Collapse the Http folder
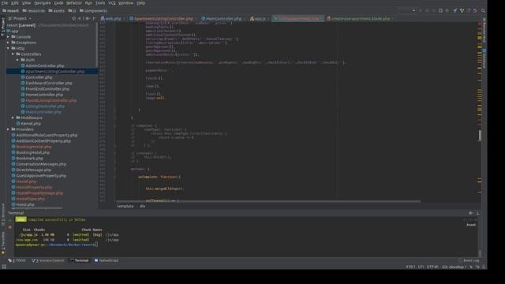 [9, 48]
